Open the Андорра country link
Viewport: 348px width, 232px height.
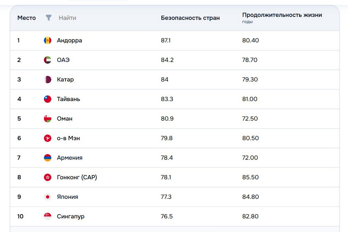click(x=70, y=41)
